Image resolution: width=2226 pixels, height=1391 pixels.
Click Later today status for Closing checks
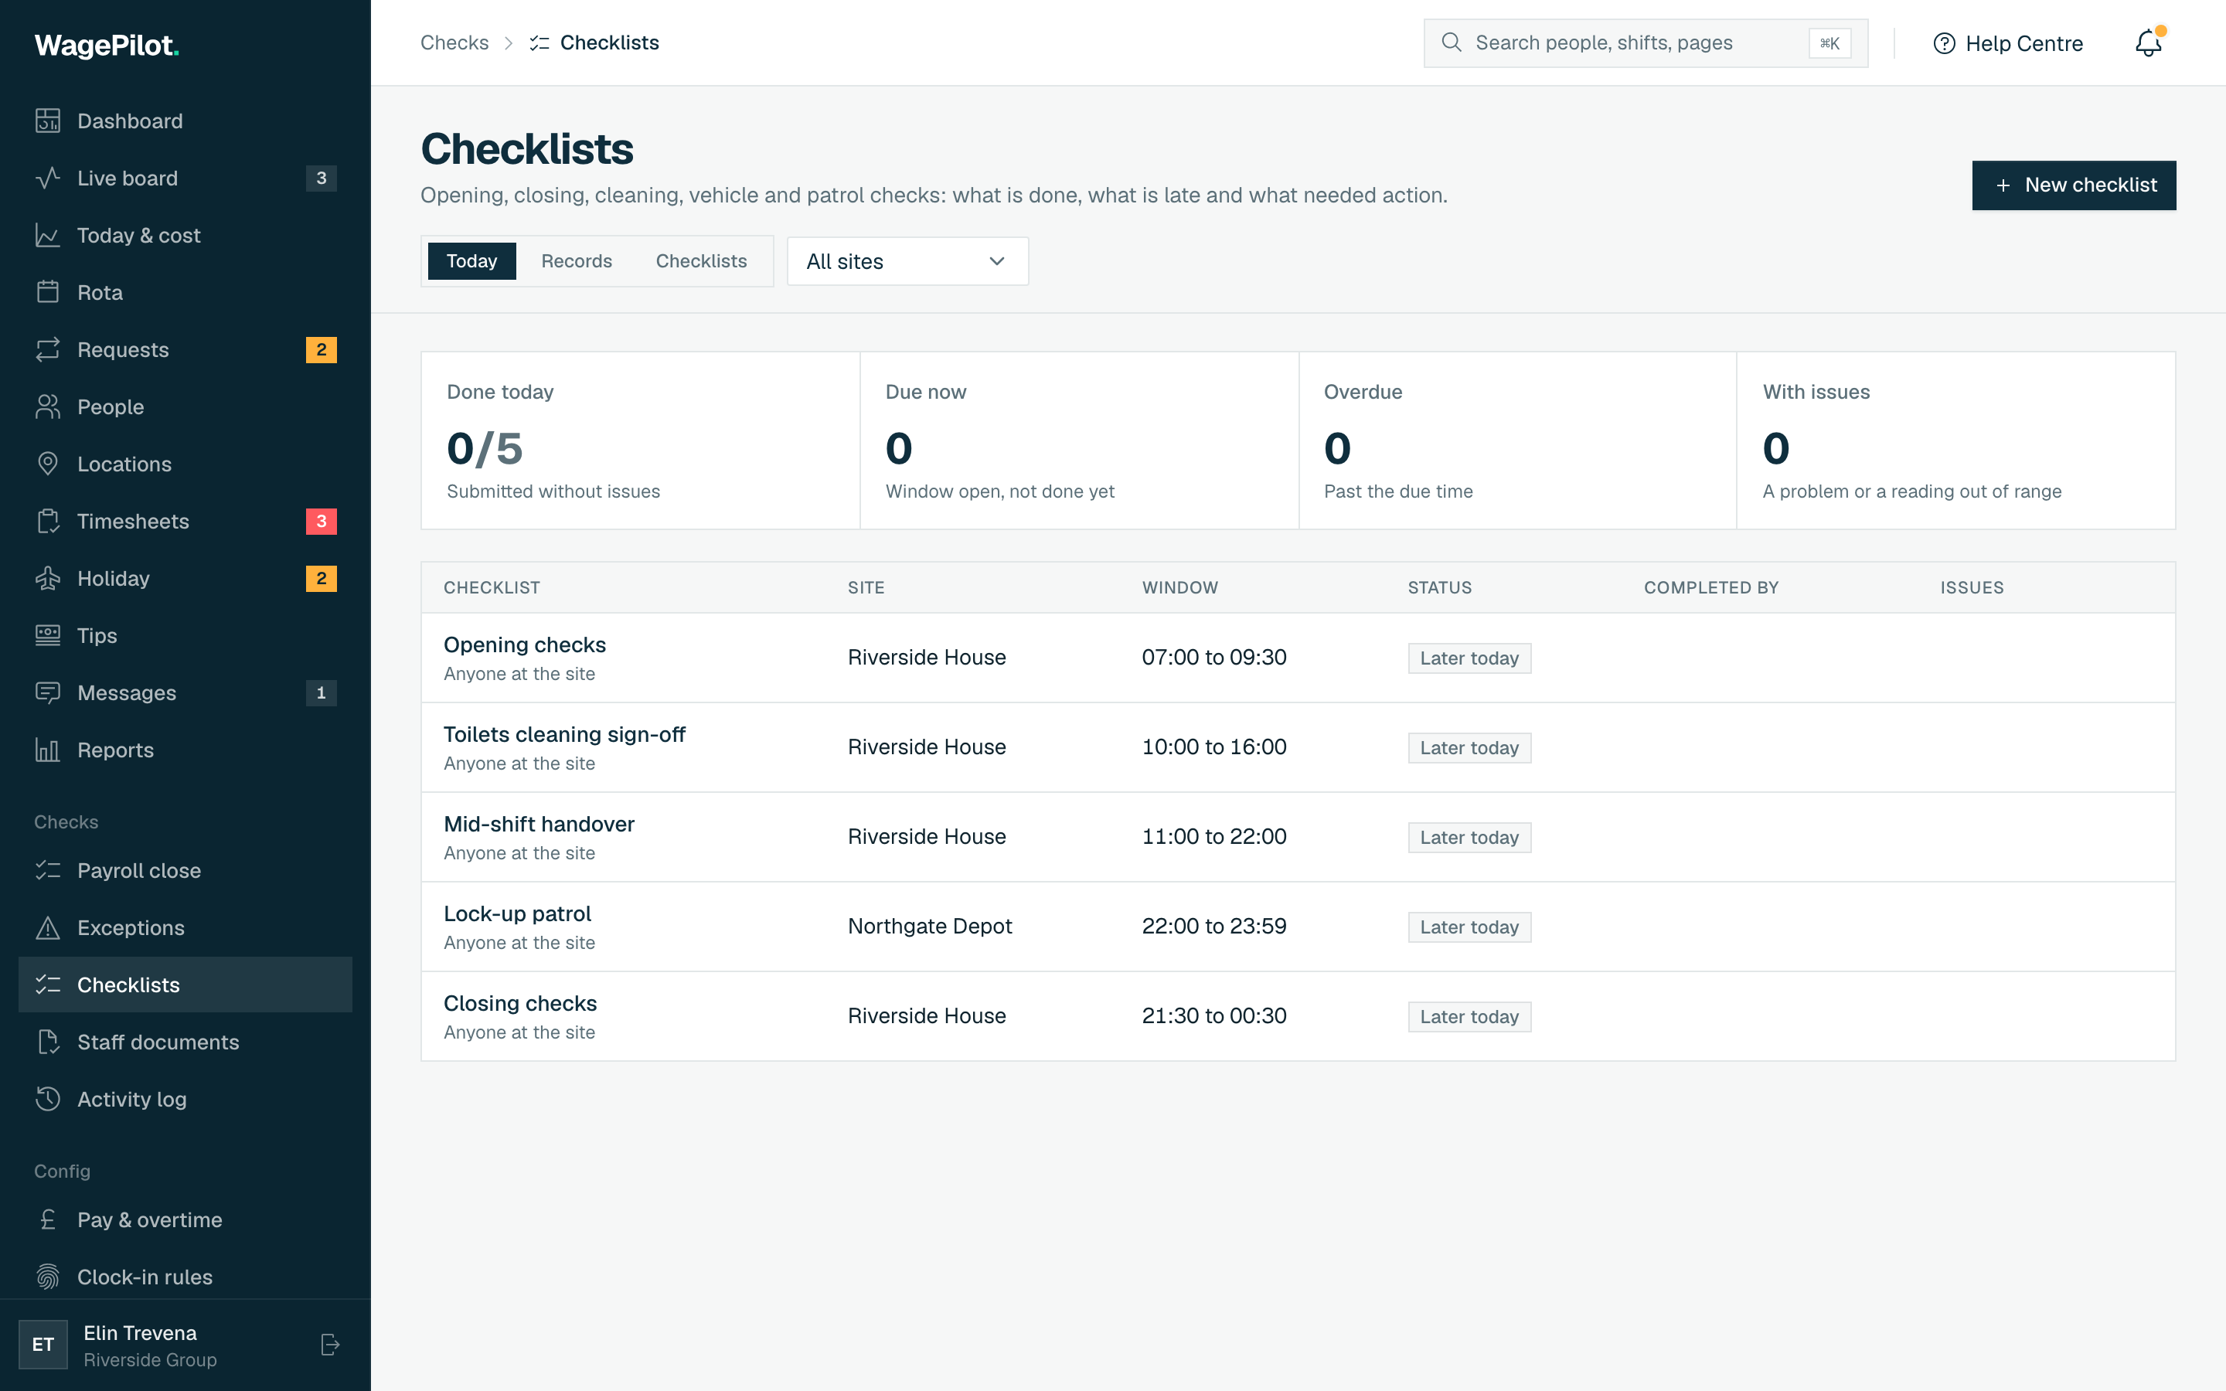pyautogui.click(x=1469, y=1016)
